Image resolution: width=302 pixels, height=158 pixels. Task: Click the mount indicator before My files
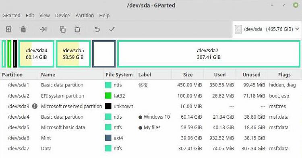pyautogui.click(x=140, y=127)
